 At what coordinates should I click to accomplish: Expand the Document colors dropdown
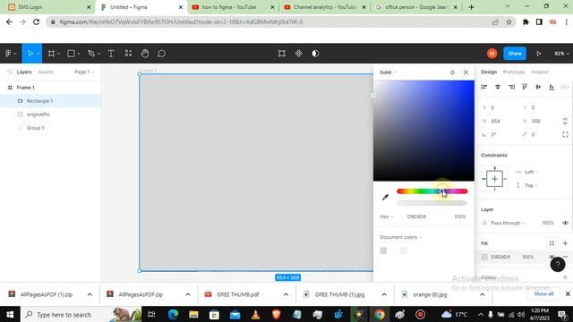coord(401,237)
